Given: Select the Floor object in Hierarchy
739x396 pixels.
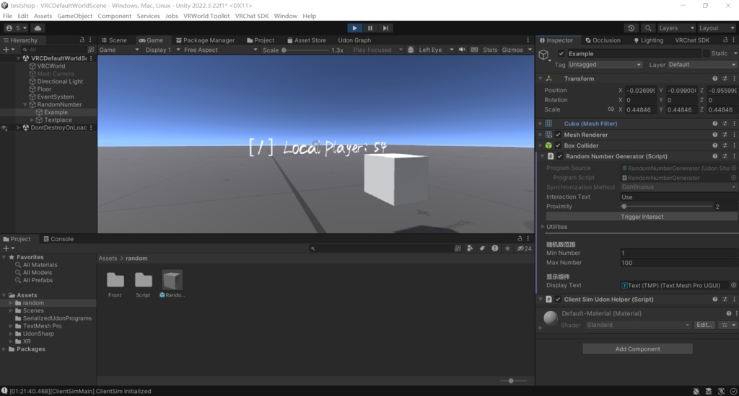Looking at the screenshot, I should click(x=44, y=89).
